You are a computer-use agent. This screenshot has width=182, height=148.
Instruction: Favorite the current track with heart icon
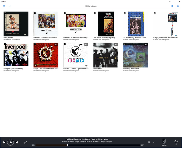[149, 142]
